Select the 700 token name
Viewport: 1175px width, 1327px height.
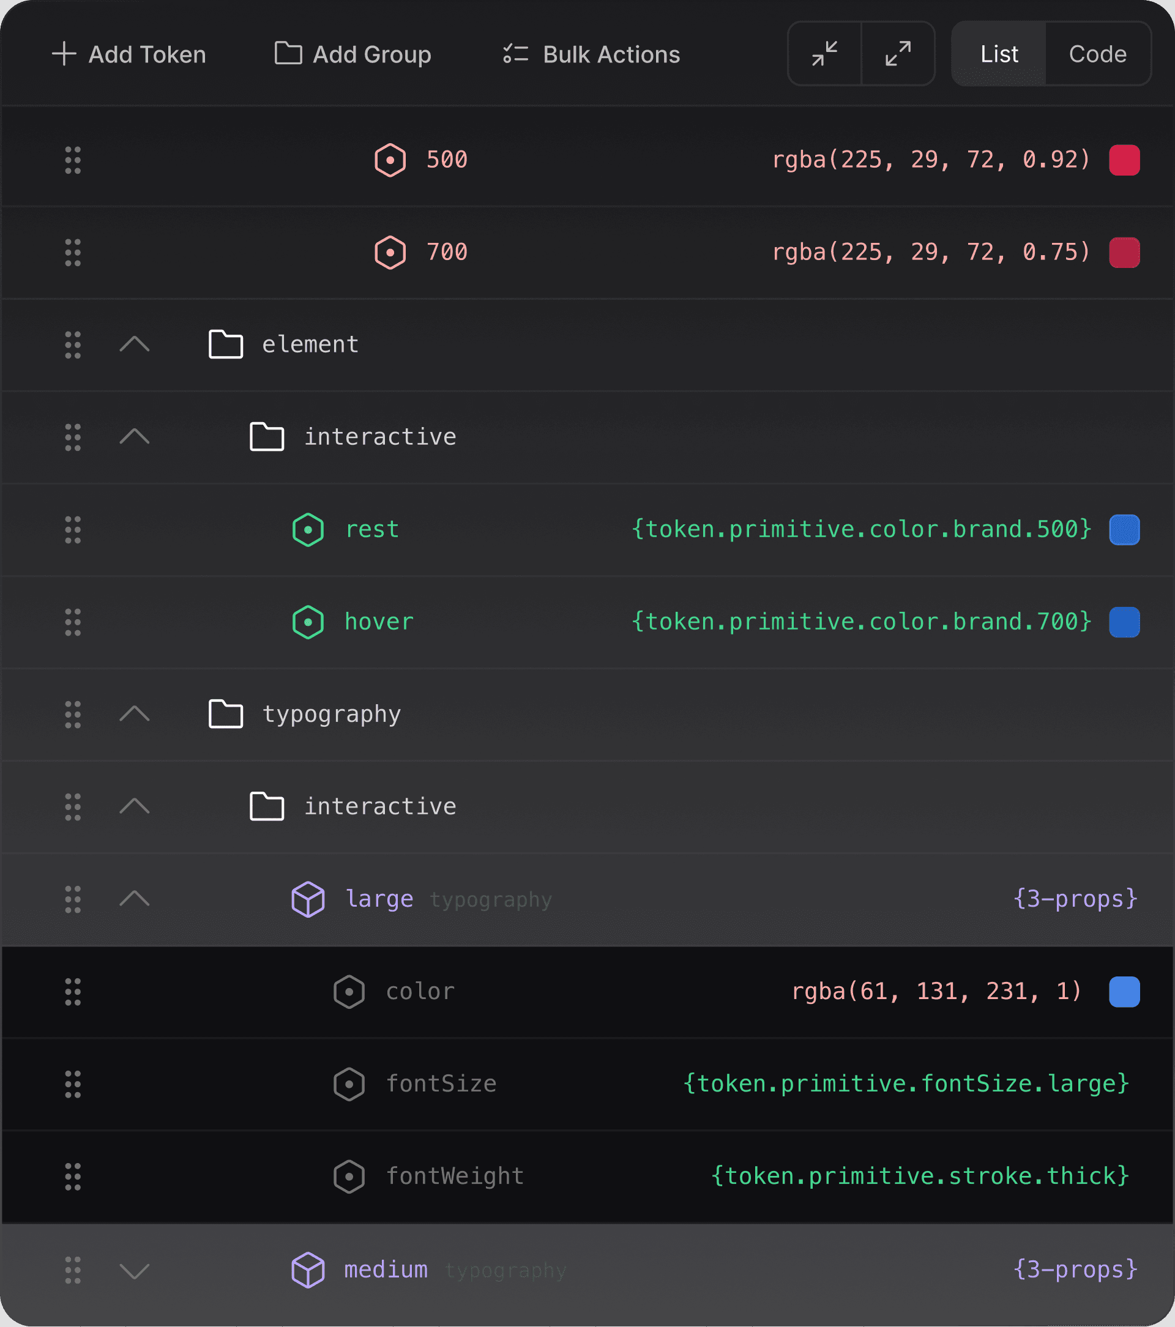tap(447, 252)
